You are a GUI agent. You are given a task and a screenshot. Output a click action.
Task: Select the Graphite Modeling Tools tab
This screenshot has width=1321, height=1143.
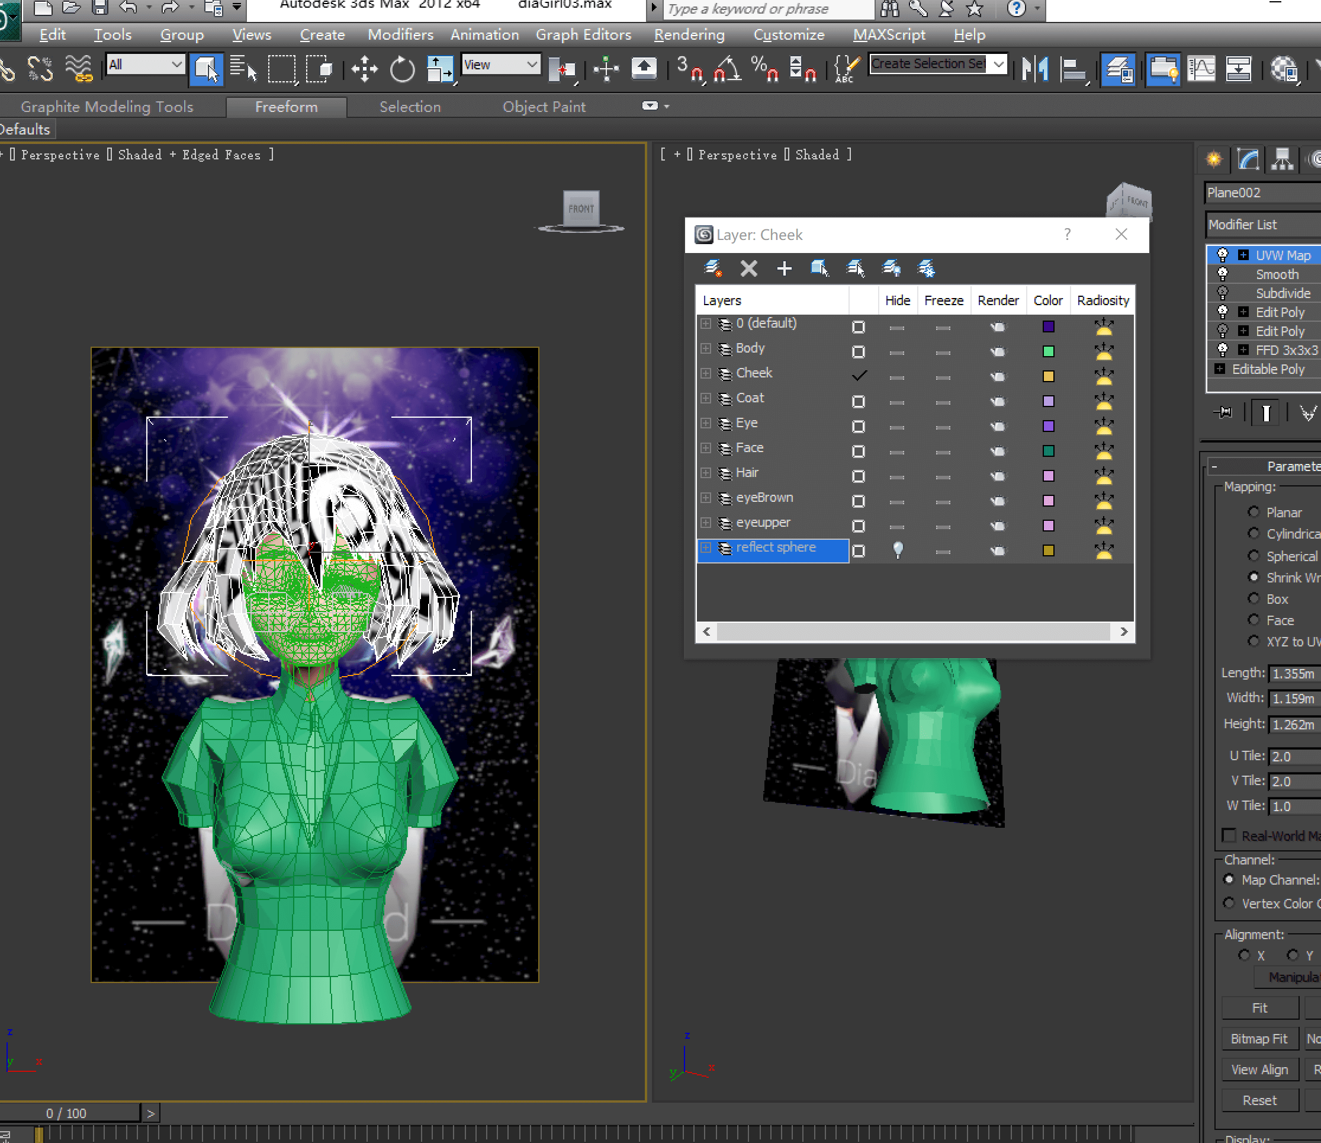(x=107, y=107)
